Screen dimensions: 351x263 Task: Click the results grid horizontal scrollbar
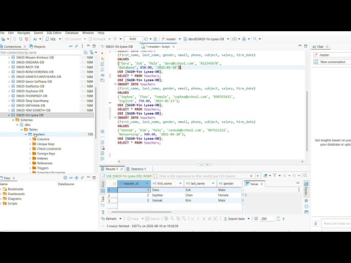[141, 212]
